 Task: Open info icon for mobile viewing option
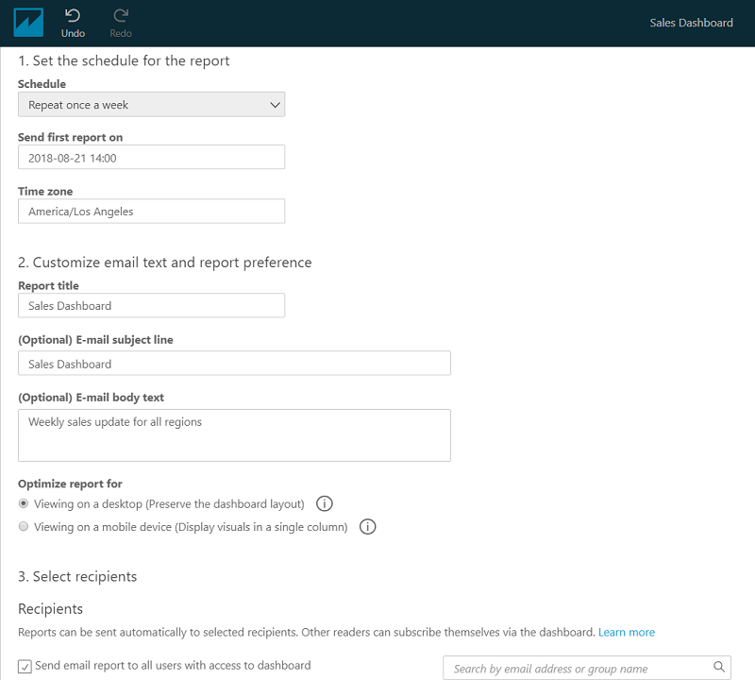pyautogui.click(x=367, y=527)
